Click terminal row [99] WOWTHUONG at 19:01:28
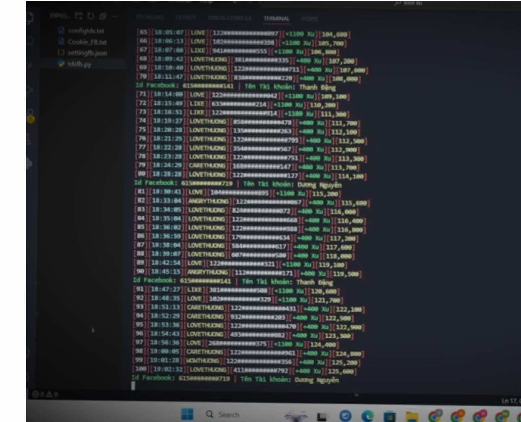 click(247, 362)
